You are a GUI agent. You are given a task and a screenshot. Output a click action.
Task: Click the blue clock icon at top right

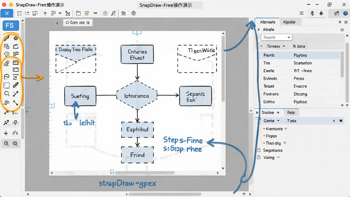(345, 13)
